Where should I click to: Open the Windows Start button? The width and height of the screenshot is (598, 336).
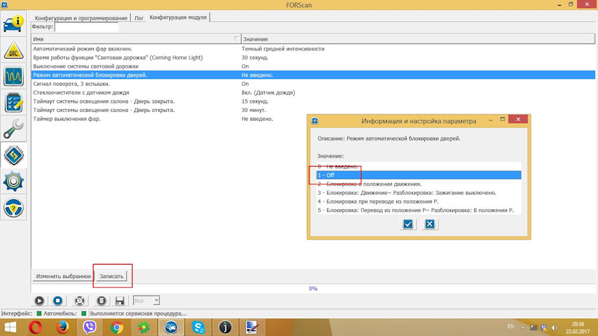coord(11,327)
